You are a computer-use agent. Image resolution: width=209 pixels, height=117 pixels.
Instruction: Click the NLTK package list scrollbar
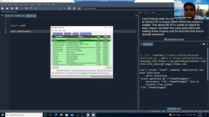click(111, 50)
